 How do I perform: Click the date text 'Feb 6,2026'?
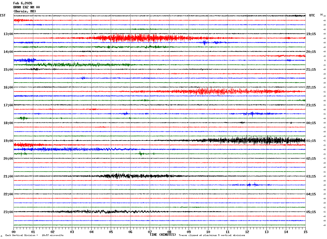[x=23, y=3]
